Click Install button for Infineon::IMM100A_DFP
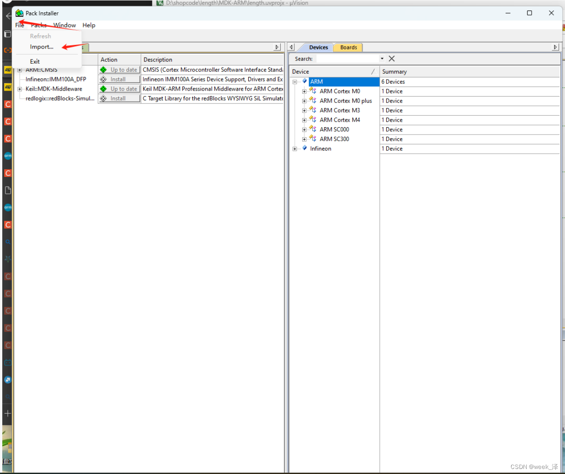Image resolution: width=565 pixels, height=474 pixels. click(x=119, y=79)
